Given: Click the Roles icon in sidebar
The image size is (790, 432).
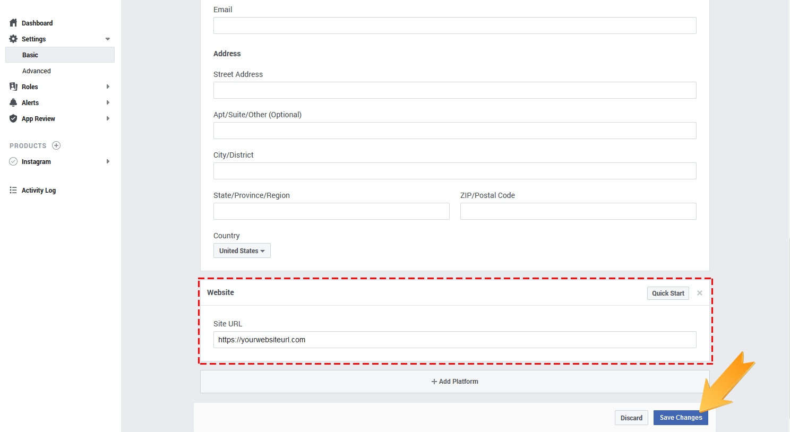Looking at the screenshot, I should point(13,87).
